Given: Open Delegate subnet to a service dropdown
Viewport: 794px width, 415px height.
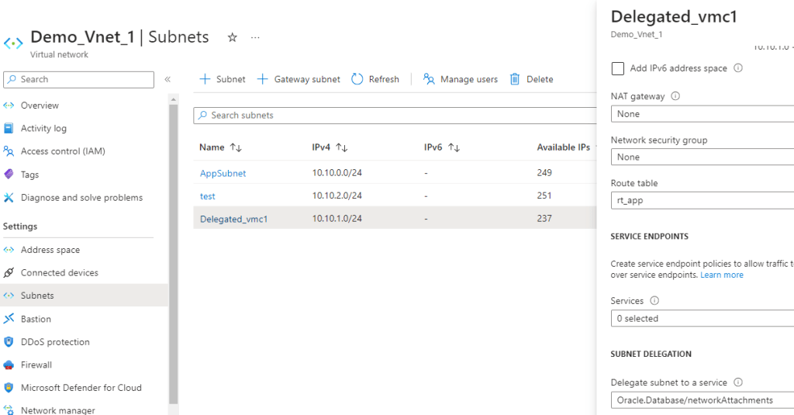Looking at the screenshot, I should tap(702, 400).
